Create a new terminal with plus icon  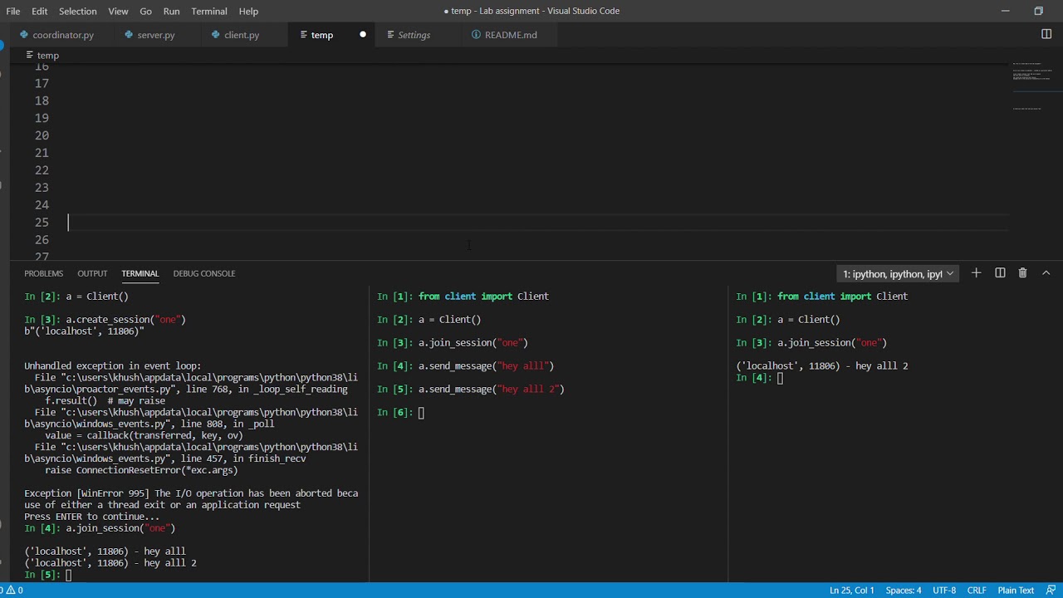(977, 273)
